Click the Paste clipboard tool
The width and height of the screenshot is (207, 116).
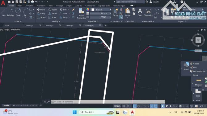point(128,12)
